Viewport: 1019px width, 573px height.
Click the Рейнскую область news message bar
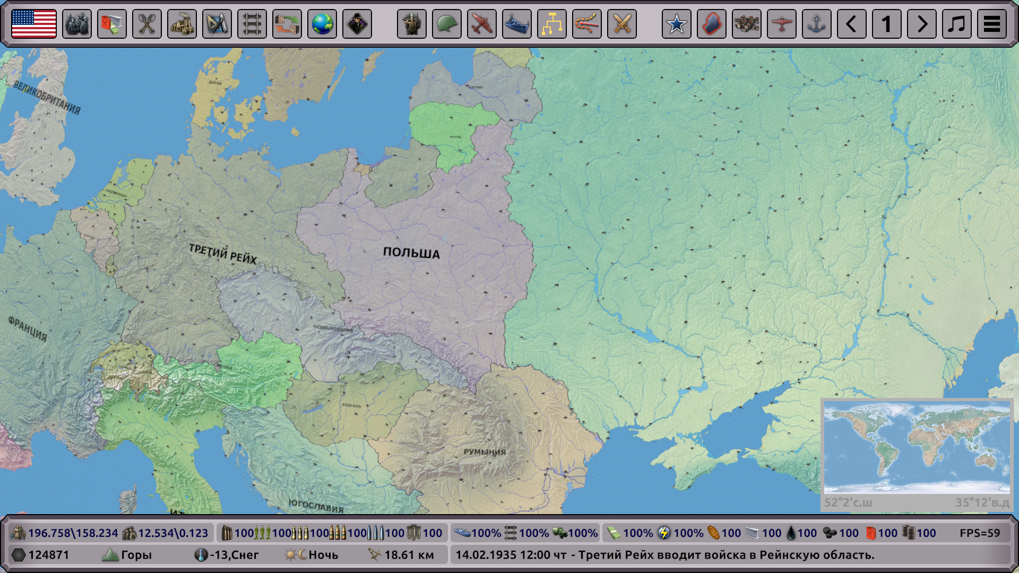[664, 555]
